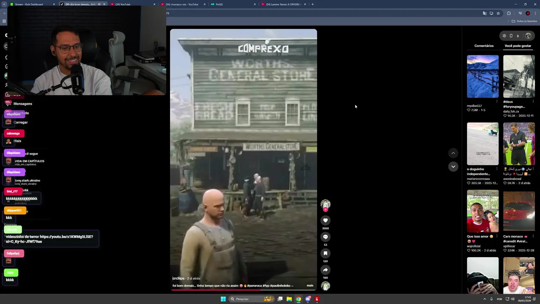
Task: Click the #pururuca hashtag
Action: point(254,285)
